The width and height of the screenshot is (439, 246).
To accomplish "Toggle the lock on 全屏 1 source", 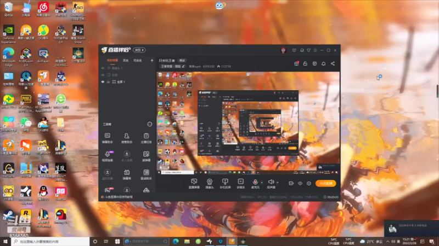I will [108, 81].
